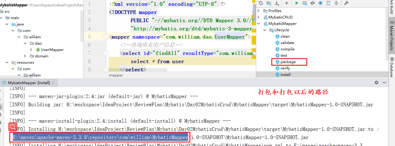Click the mapper breadcrumb below editor
This screenshot has width=395, height=146.
pos(116,75)
